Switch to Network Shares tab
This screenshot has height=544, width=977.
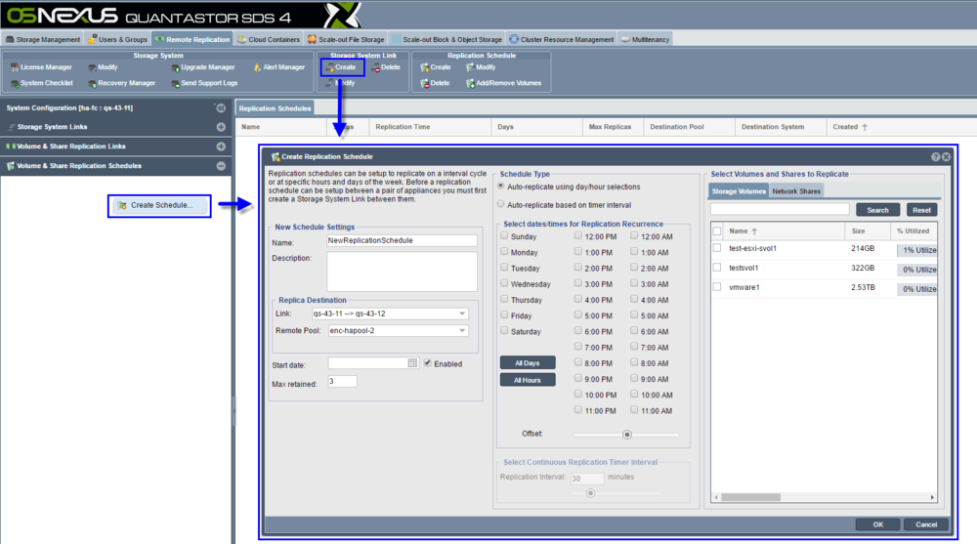796,191
